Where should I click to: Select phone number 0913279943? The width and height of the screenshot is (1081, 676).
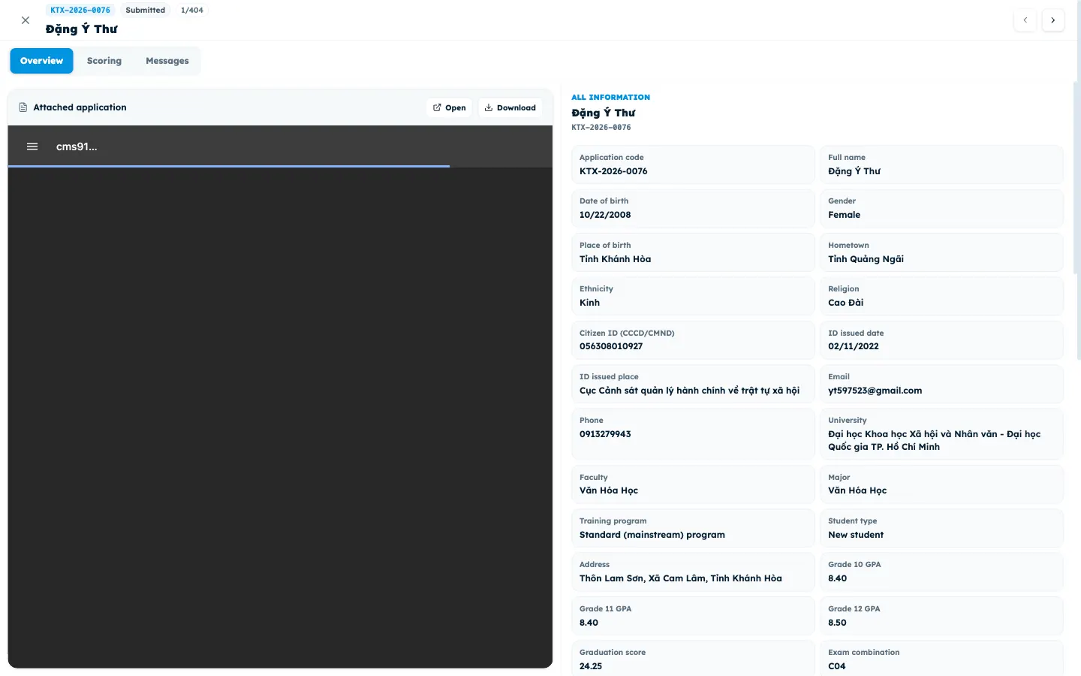(x=605, y=434)
